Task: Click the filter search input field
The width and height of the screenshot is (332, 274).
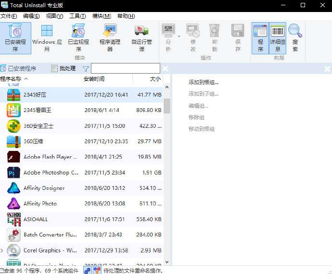Action: [125, 69]
